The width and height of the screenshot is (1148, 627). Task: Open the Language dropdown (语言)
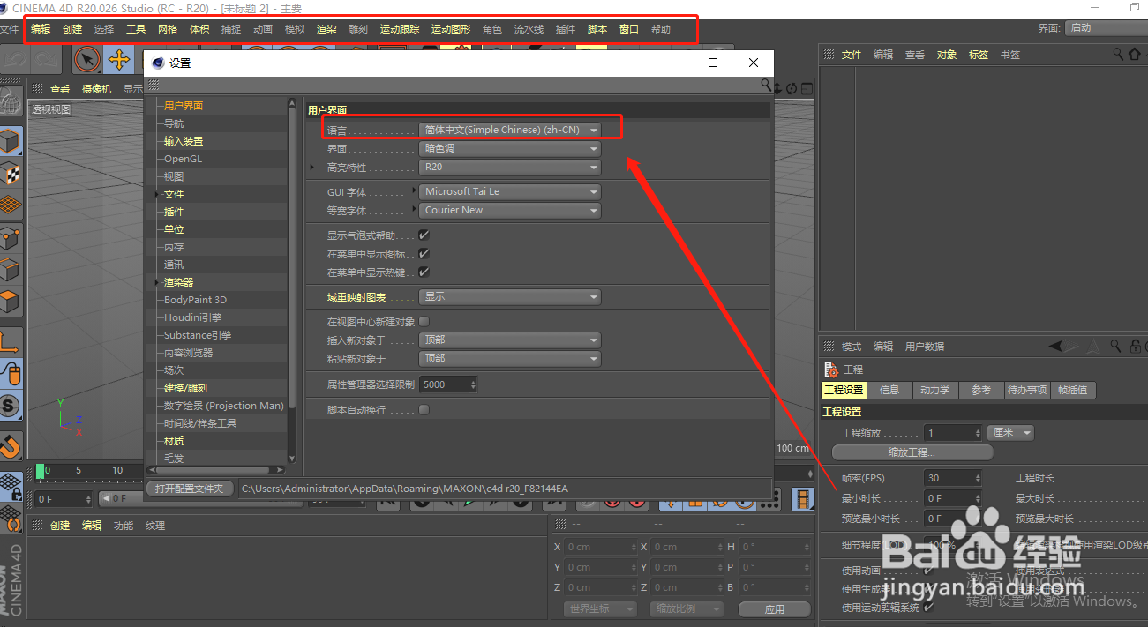point(509,130)
